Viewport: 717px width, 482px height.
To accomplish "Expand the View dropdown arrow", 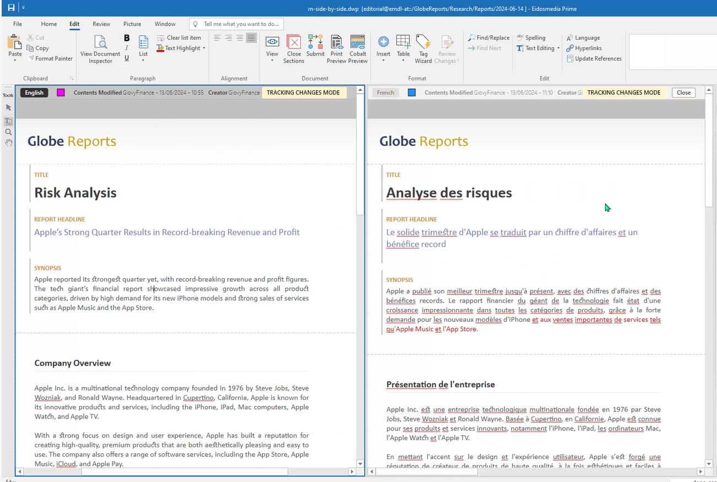I will (272, 61).
